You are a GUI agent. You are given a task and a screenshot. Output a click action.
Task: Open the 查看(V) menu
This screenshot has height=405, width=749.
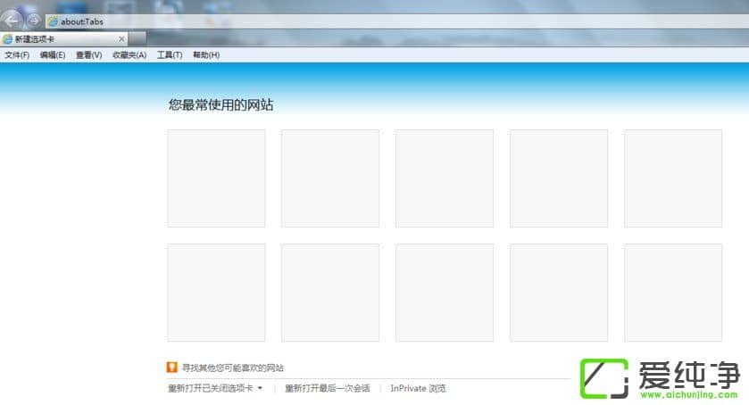coord(88,55)
